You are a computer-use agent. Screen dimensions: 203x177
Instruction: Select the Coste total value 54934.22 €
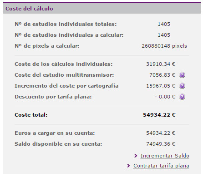pos(159,115)
